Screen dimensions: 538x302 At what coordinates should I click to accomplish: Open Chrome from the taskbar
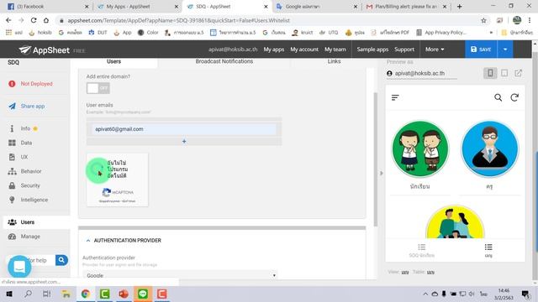[x=86, y=294]
